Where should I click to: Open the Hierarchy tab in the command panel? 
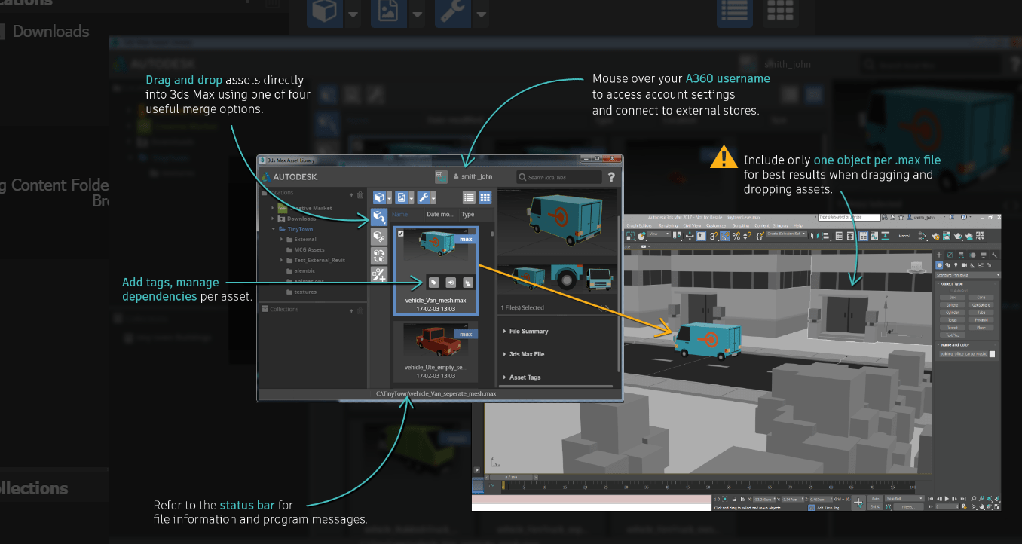pyautogui.click(x=959, y=255)
